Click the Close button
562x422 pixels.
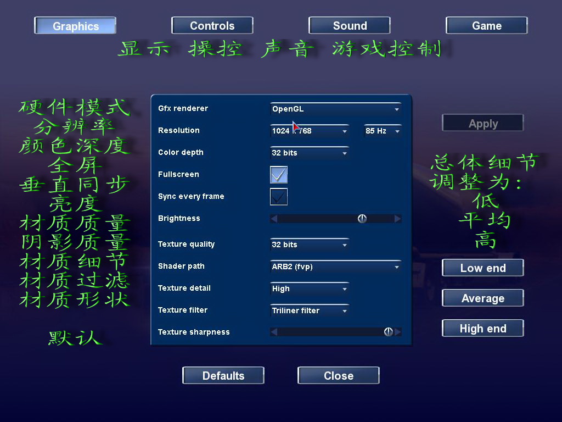pos(338,375)
